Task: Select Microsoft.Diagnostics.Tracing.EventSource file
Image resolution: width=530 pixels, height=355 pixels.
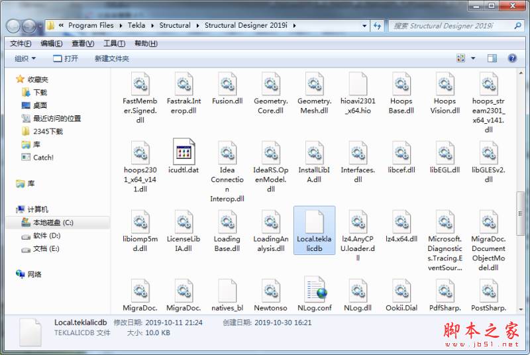Action: click(x=445, y=240)
